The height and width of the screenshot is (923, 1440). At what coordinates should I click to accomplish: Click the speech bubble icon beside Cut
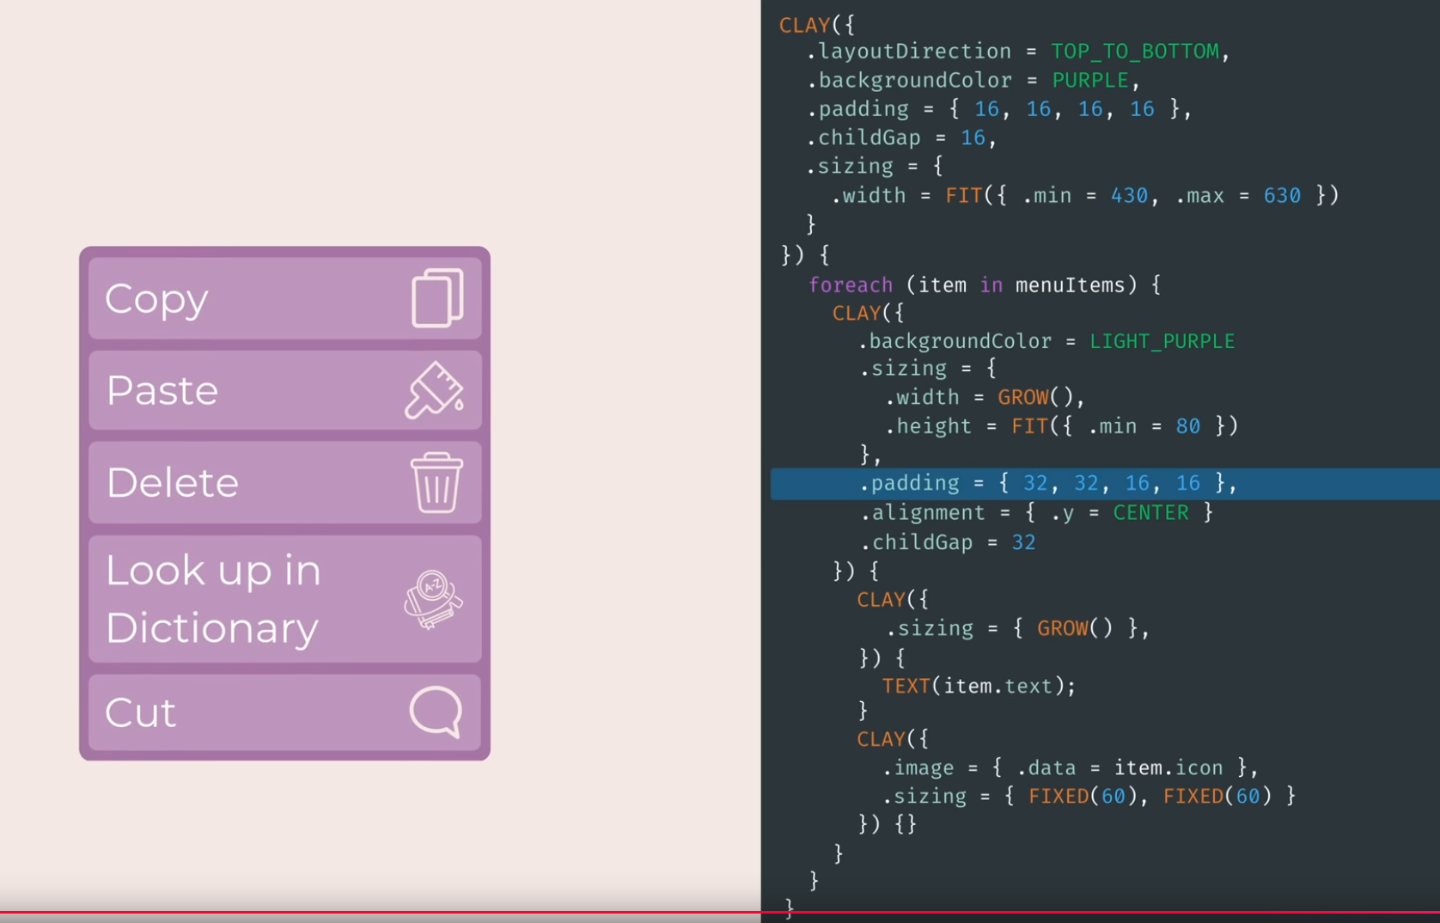[436, 712]
